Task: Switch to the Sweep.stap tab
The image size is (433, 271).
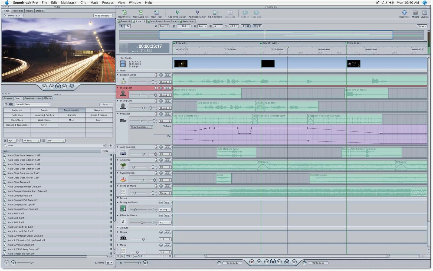Action: [187, 21]
